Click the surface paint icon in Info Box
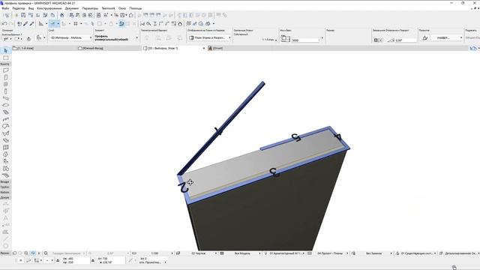The width and height of the screenshot is (480, 270). (425, 38)
